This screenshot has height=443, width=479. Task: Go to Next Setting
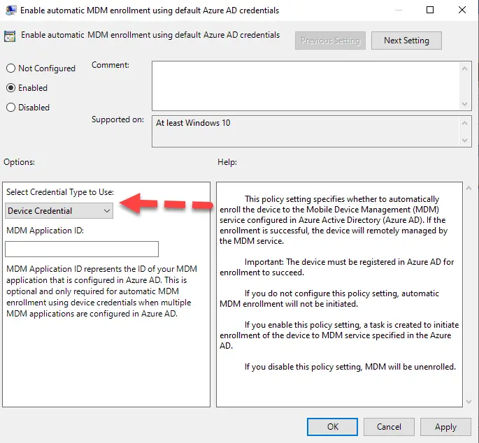406,41
